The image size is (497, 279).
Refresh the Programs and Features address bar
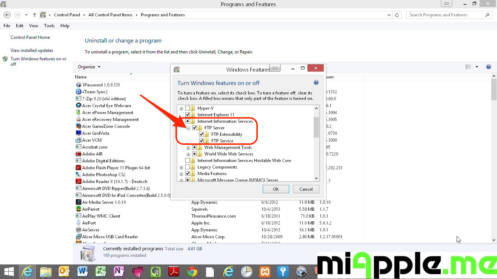(397, 15)
